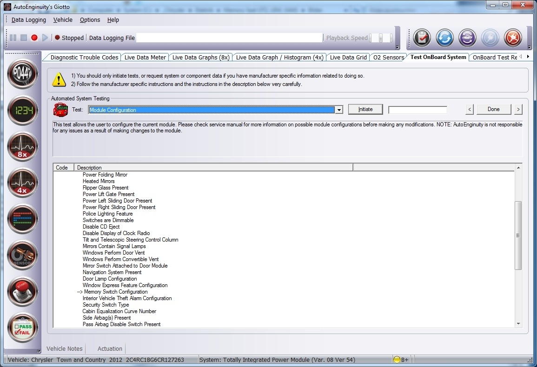Screen dimensions: 537x367
Task: Switch to Live Data Meter tab
Action: [x=145, y=58]
